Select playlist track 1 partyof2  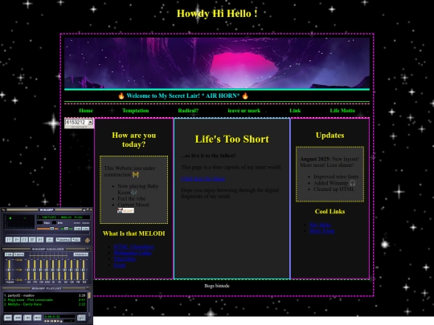45,295
